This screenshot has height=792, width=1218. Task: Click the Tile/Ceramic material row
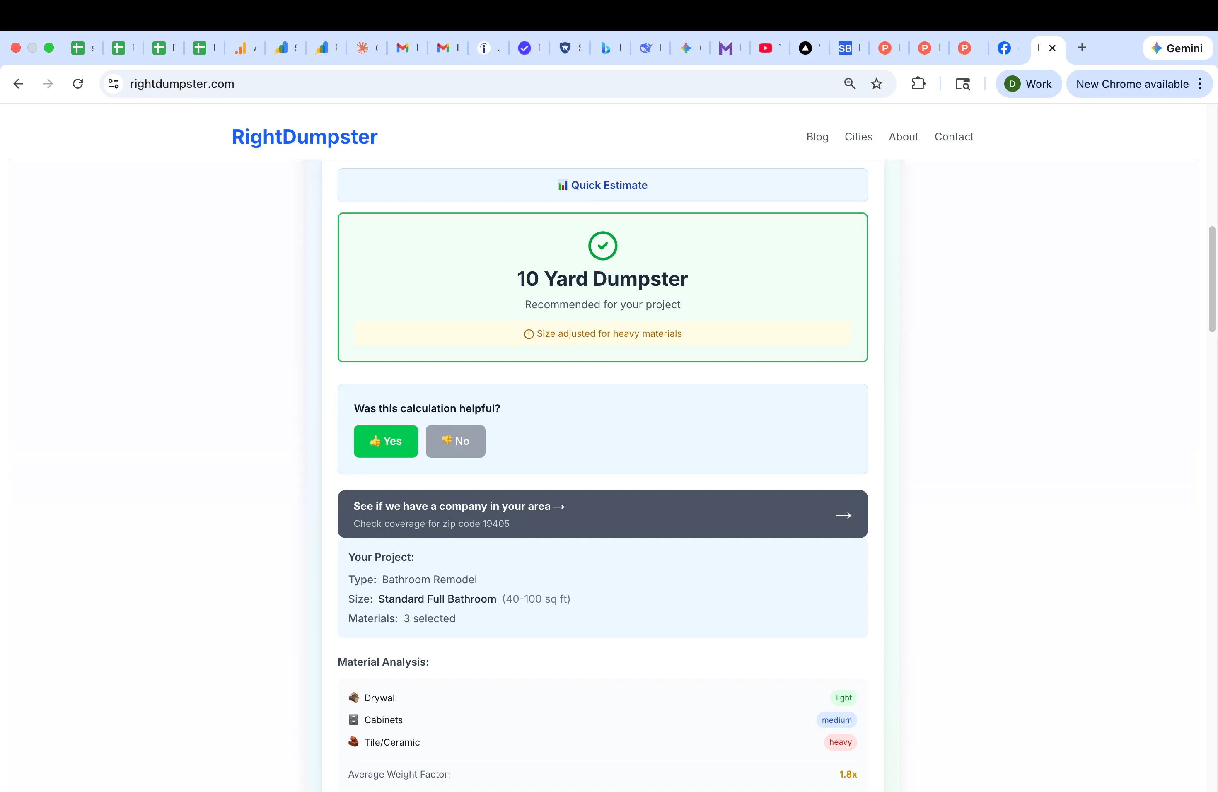602,742
